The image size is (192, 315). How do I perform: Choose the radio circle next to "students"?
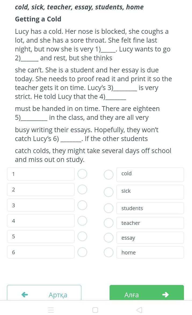tap(108, 208)
